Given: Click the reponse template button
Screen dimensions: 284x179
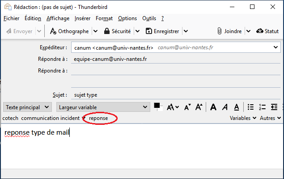Looking at the screenshot, I should (x=98, y=118).
